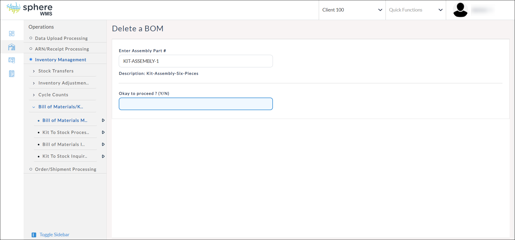Open the Quick Functions dropdown
This screenshot has height=240, width=515.
[x=415, y=10]
